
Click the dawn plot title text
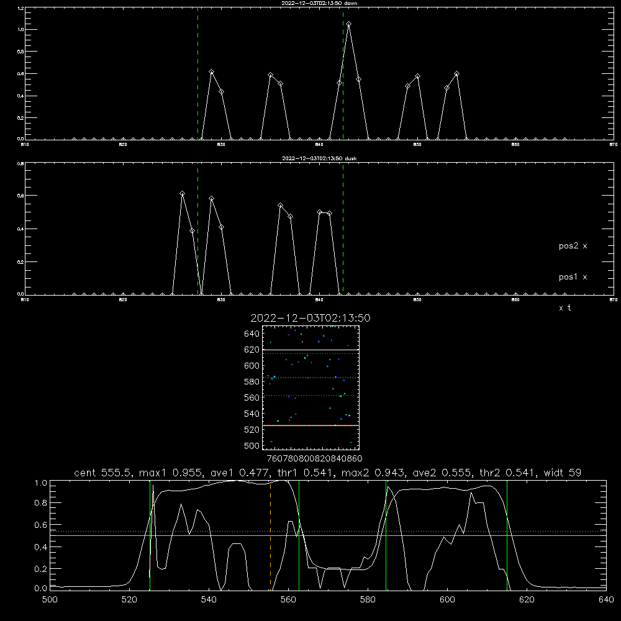point(319,3)
